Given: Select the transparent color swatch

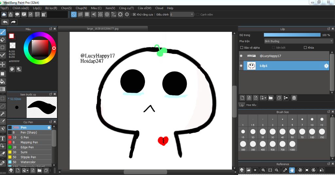Looking at the screenshot, I should [x=12, y=45].
